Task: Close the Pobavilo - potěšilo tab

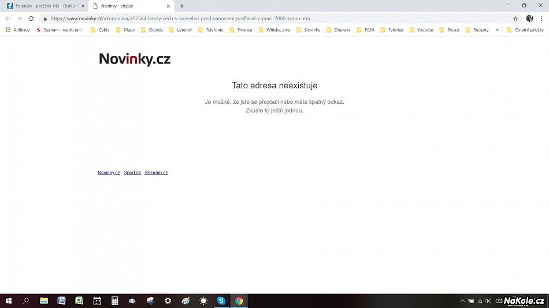Action: coord(83,6)
